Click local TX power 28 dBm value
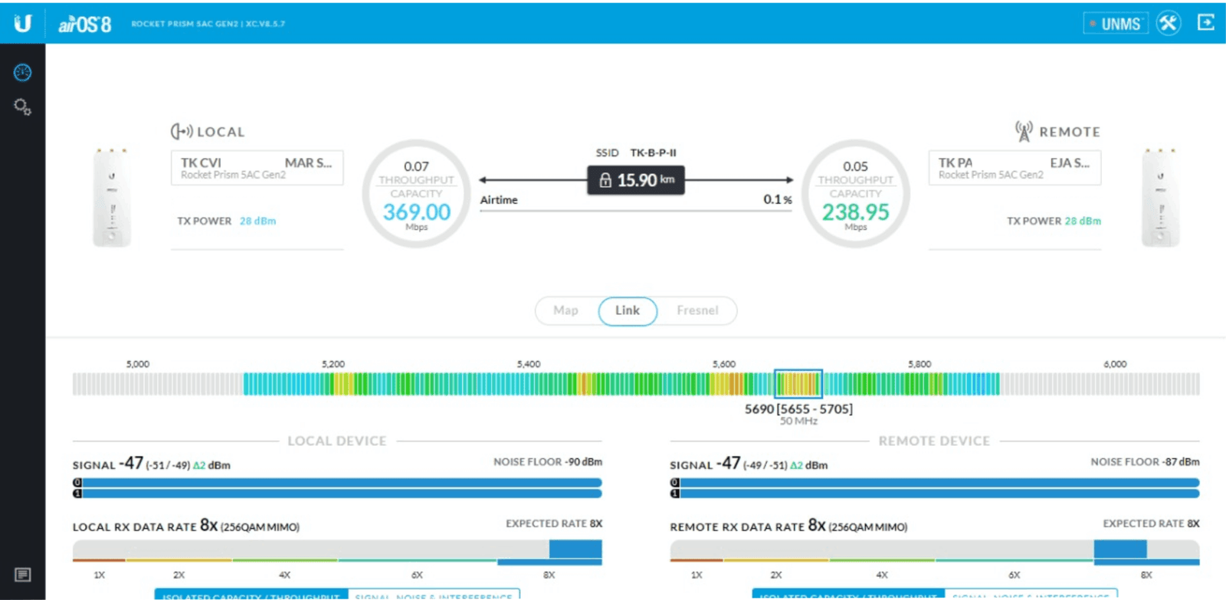 coord(257,221)
